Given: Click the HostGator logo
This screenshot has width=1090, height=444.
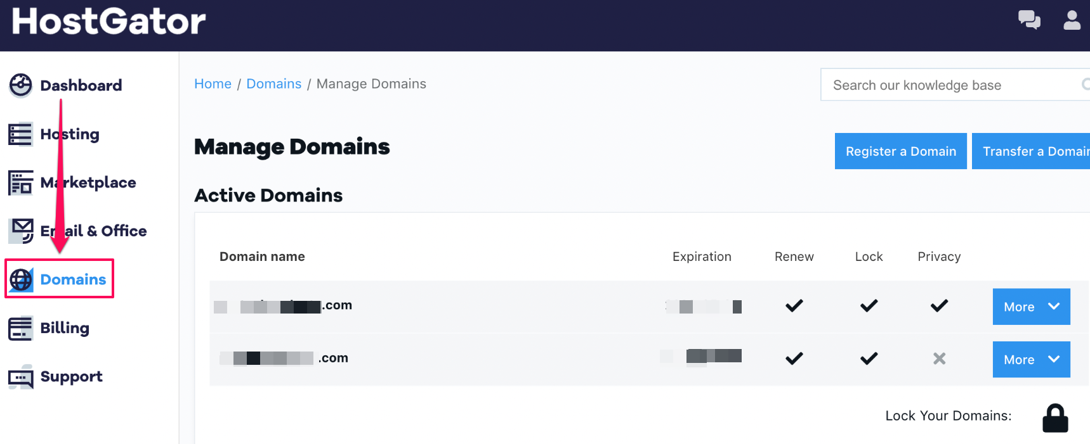Looking at the screenshot, I should click(x=108, y=21).
